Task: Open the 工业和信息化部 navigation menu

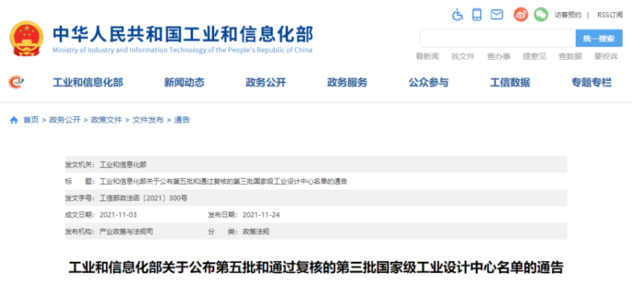Action: (x=88, y=83)
